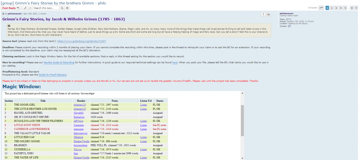Go to page 3 of topic
This screenshot has width=360, height=160.
(x=336, y=8)
